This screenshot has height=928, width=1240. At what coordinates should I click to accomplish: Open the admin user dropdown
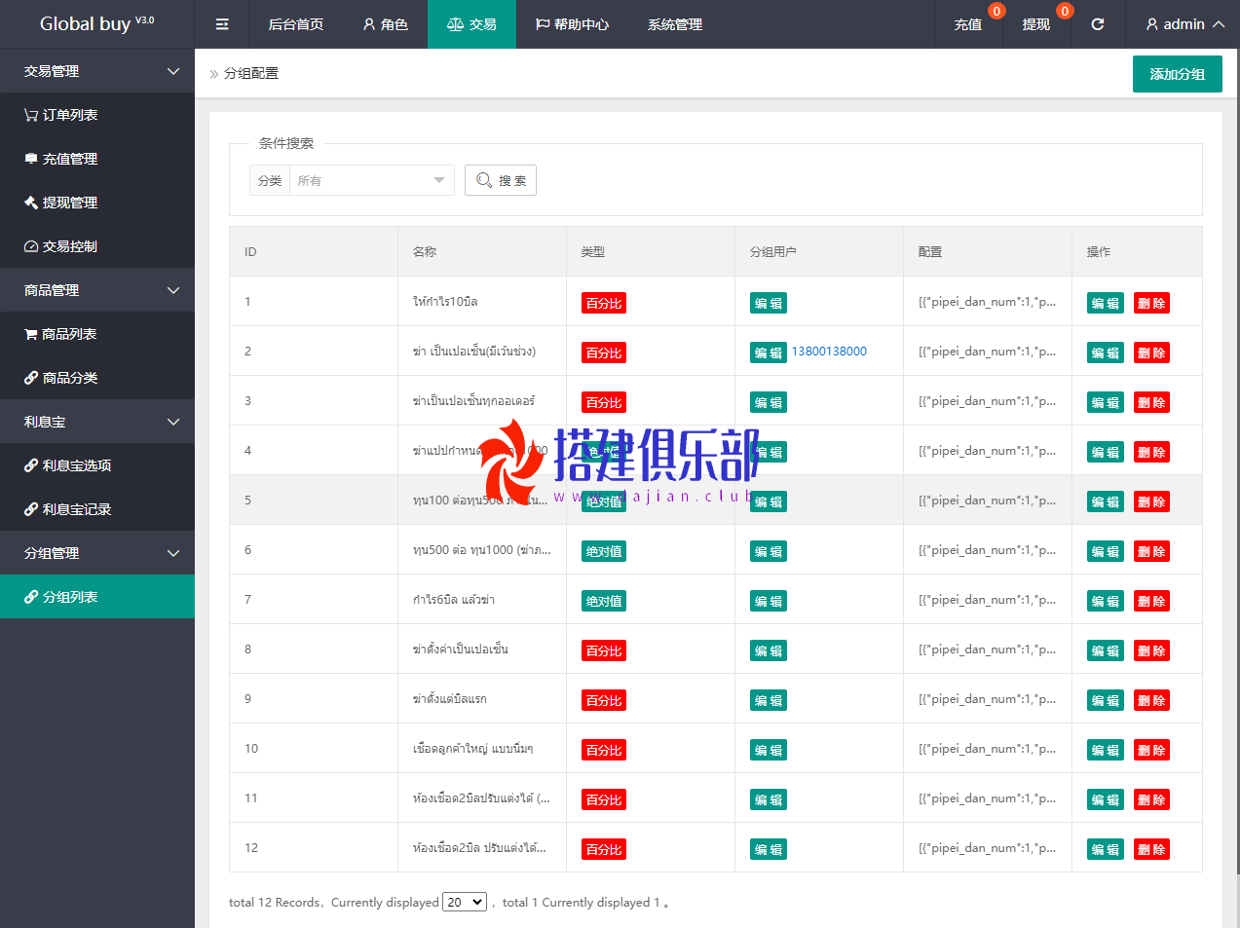coord(1184,24)
